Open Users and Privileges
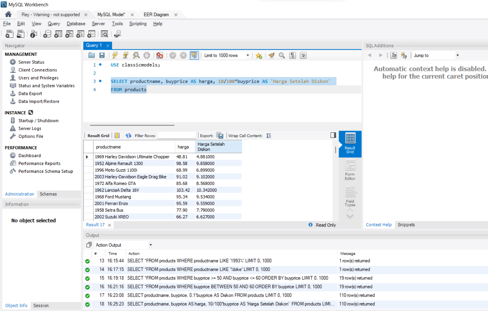Image resolution: width=488 pixels, height=311 pixels. tap(38, 78)
